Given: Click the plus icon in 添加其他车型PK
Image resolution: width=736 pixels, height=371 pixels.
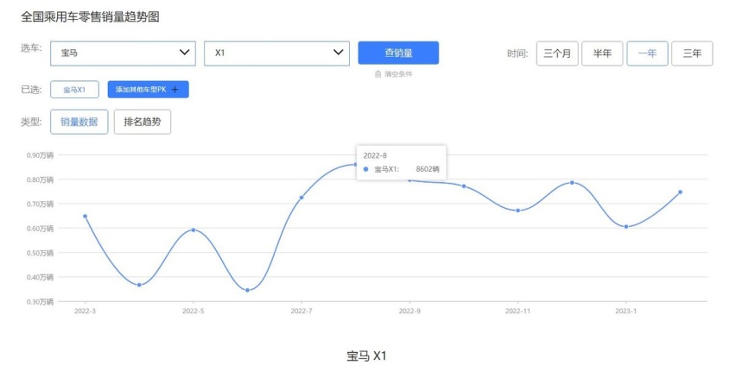Looking at the screenshot, I should pyautogui.click(x=175, y=90).
